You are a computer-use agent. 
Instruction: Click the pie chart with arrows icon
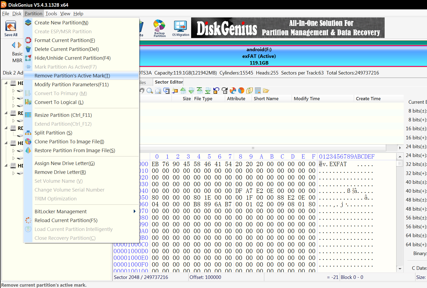233,91
